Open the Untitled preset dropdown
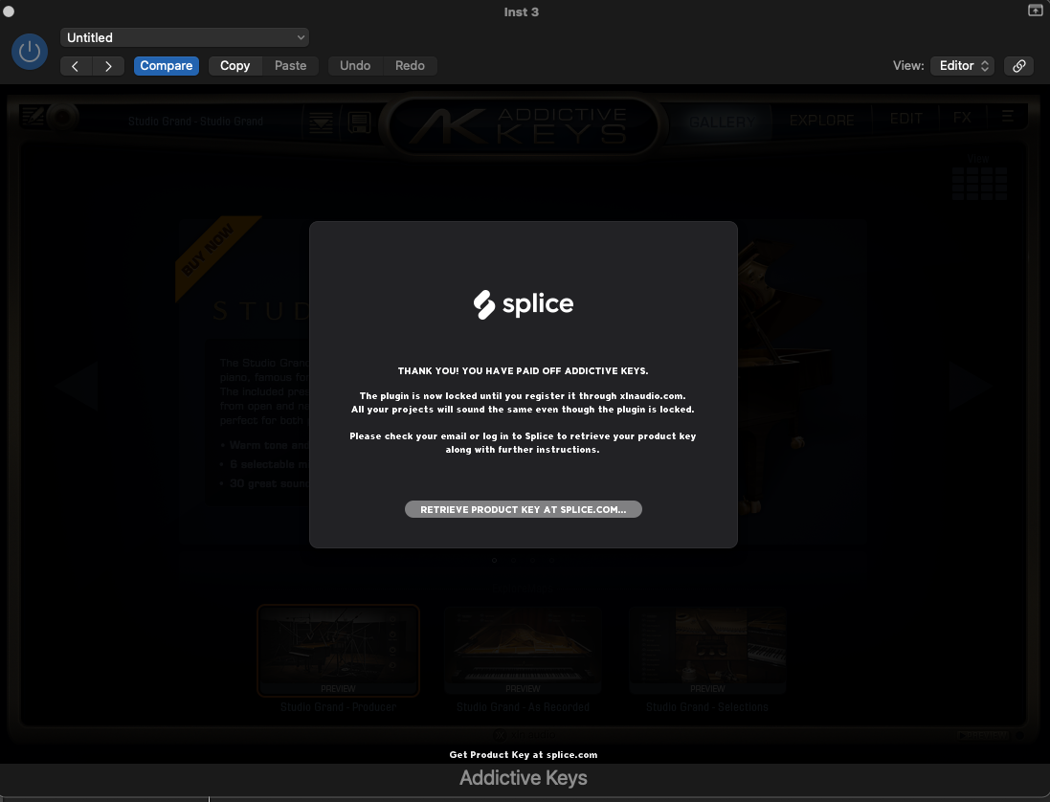The height and width of the screenshot is (802, 1050). (x=185, y=37)
